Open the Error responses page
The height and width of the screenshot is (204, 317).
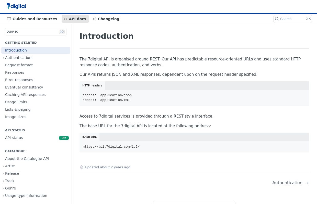[x=36, y=80]
